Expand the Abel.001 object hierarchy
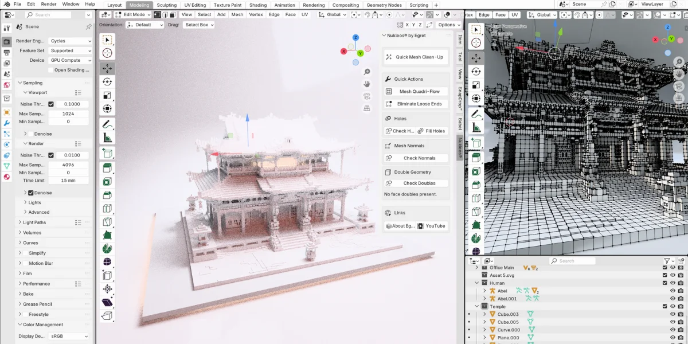This screenshot has width=688, height=344. pos(484,298)
